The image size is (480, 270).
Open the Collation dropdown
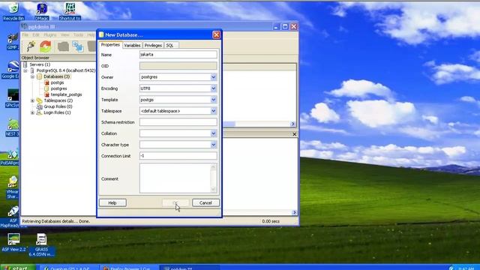213,133
